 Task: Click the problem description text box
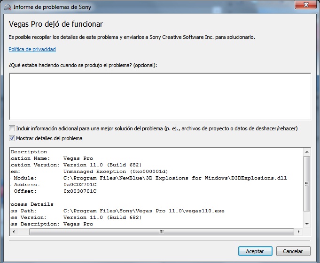tap(160, 96)
